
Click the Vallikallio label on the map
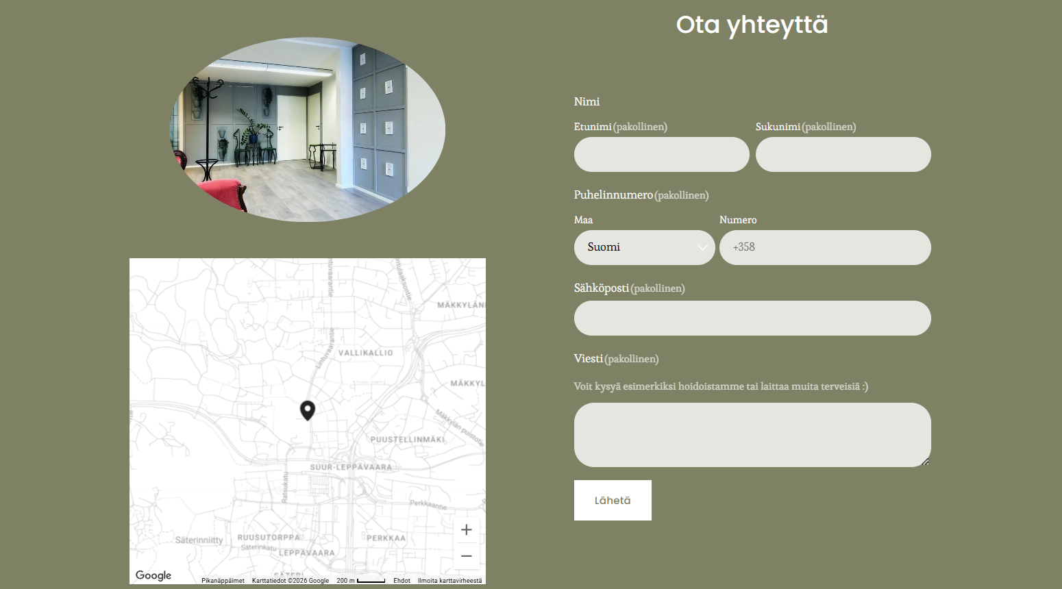pyautogui.click(x=366, y=353)
